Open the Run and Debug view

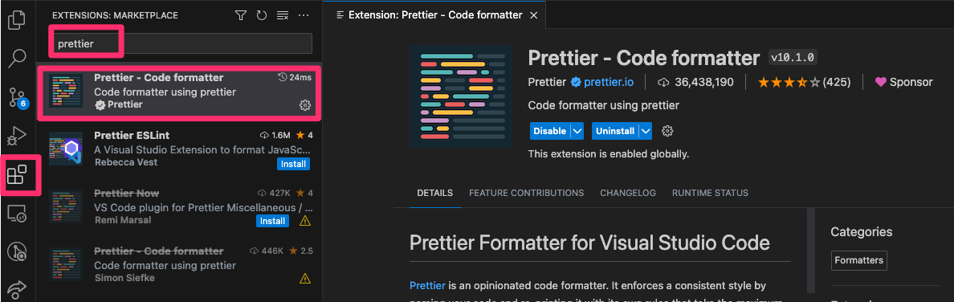pos(17,135)
